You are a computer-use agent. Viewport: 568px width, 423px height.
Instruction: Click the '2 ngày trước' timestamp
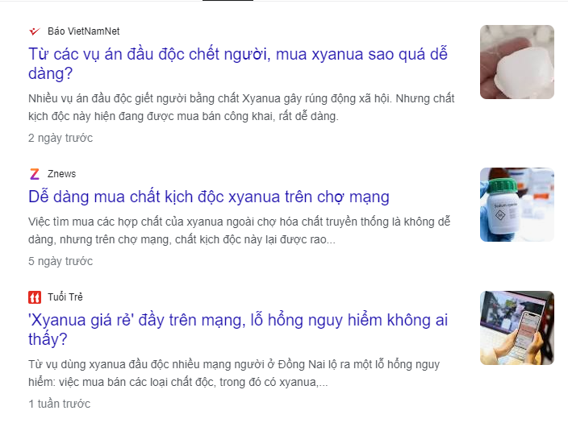click(x=61, y=138)
